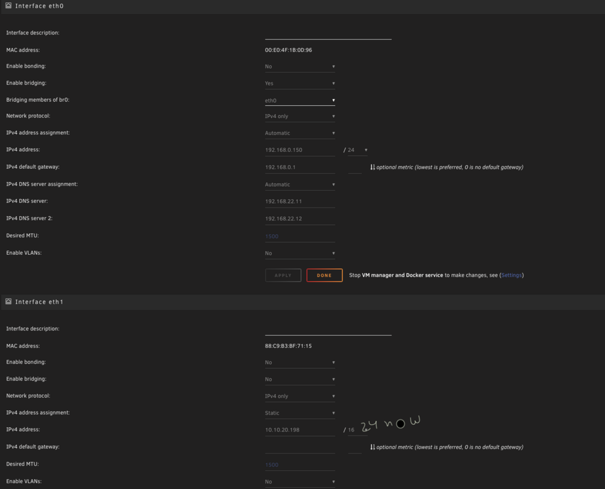This screenshot has height=489, width=605.
Task: Collapse the Interface eth1 section icon
Action: click(8, 301)
